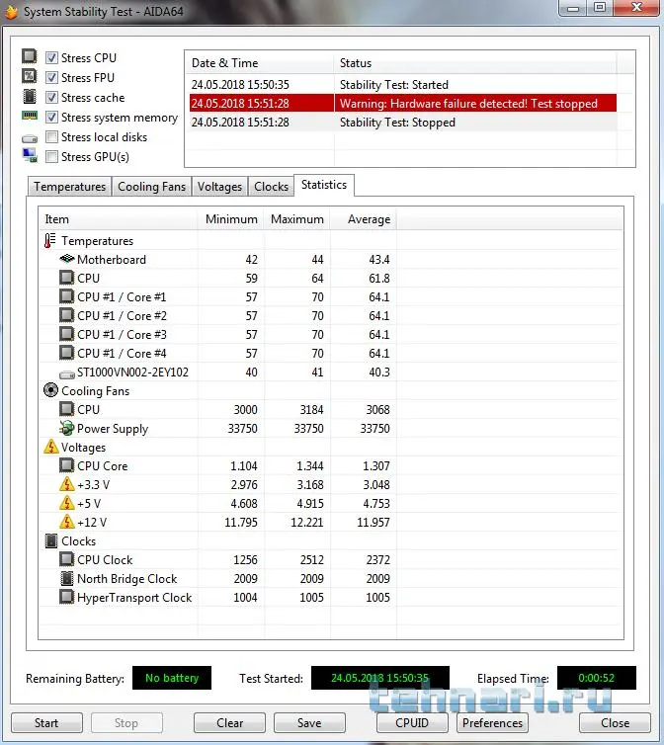
Task: Click the Clear button
Action: point(229,722)
